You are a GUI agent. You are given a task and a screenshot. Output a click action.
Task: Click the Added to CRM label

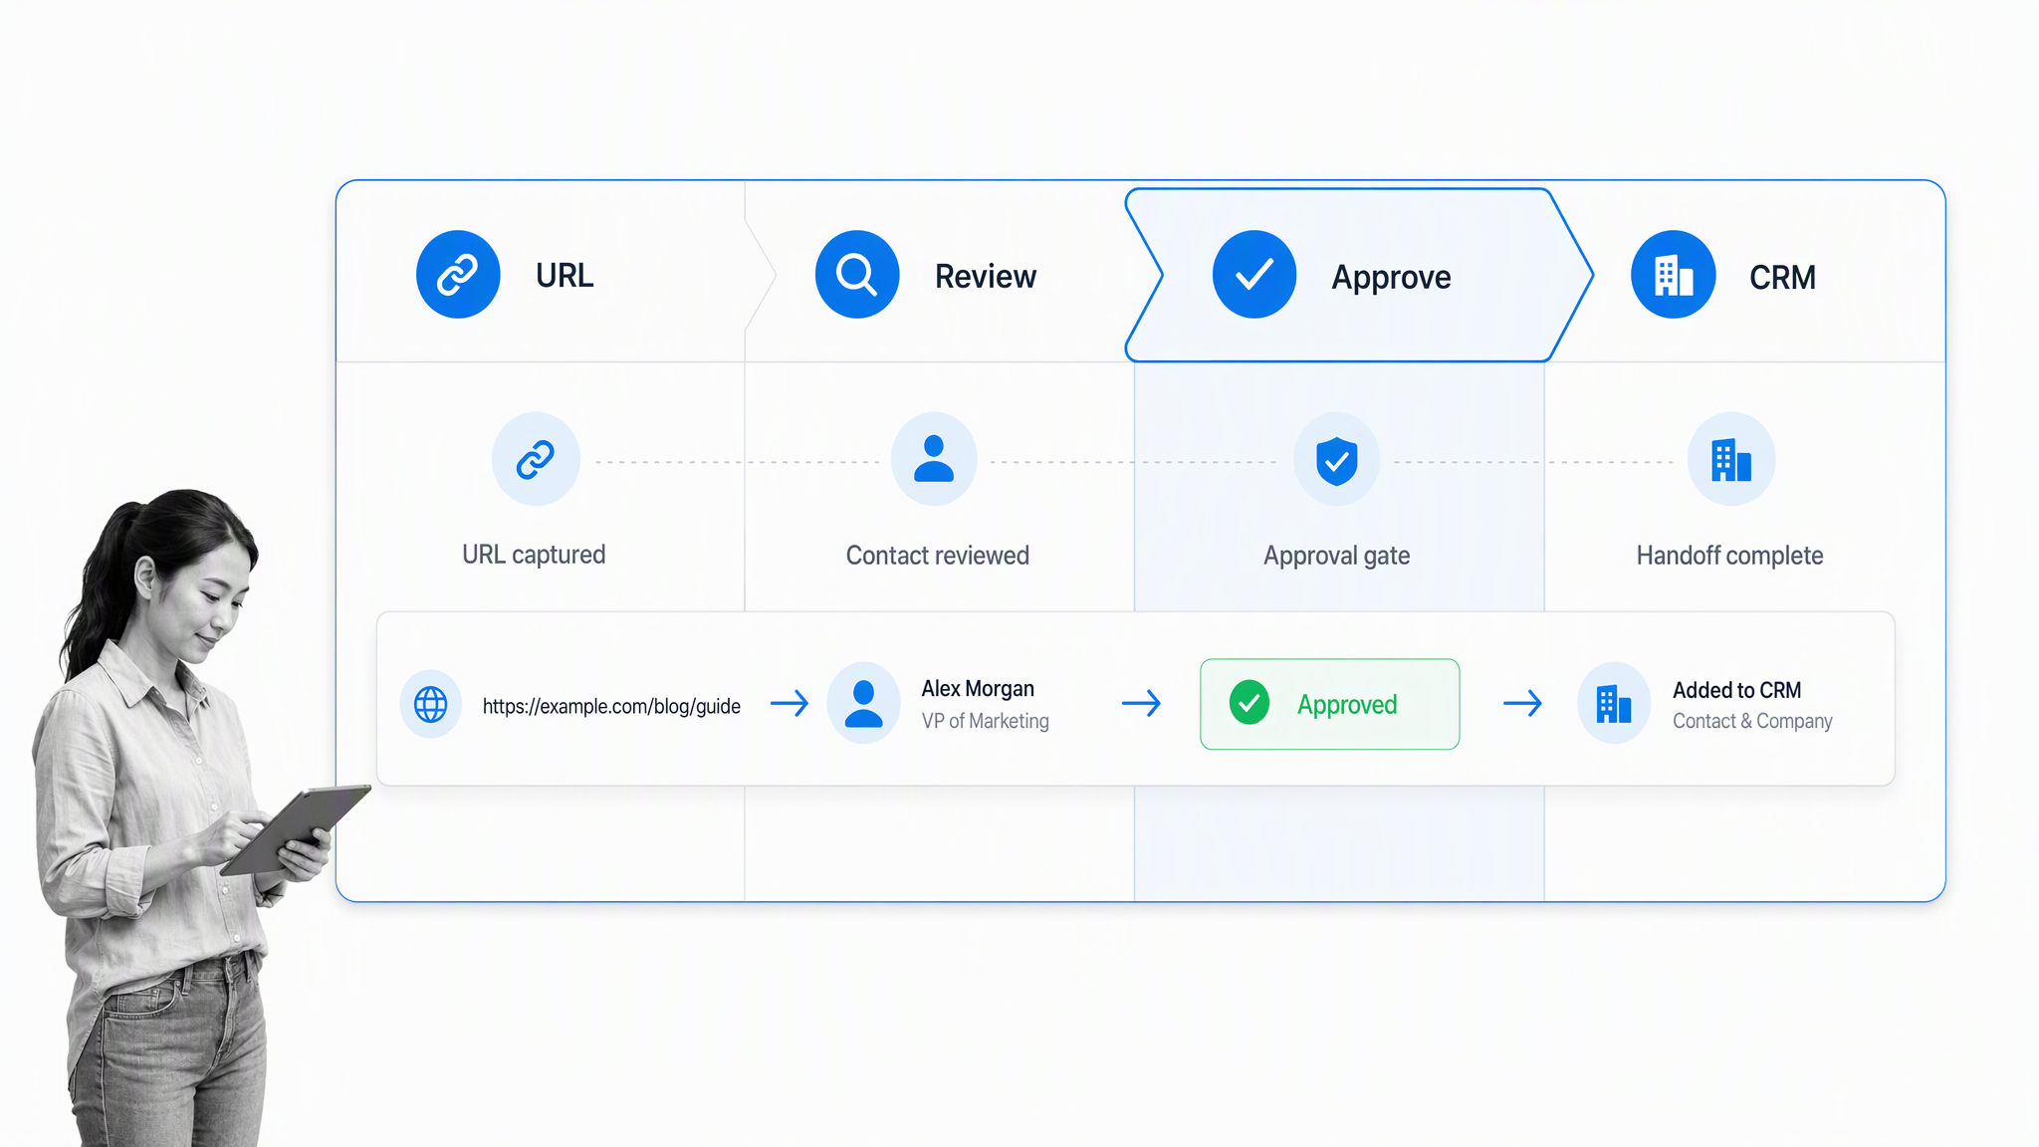click(1737, 690)
